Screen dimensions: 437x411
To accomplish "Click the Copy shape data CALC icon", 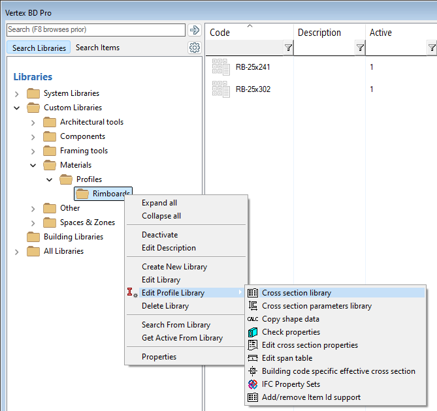I will pos(252,319).
